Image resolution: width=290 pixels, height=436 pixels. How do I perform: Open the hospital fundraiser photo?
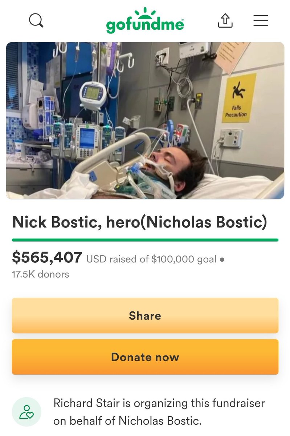tap(145, 121)
